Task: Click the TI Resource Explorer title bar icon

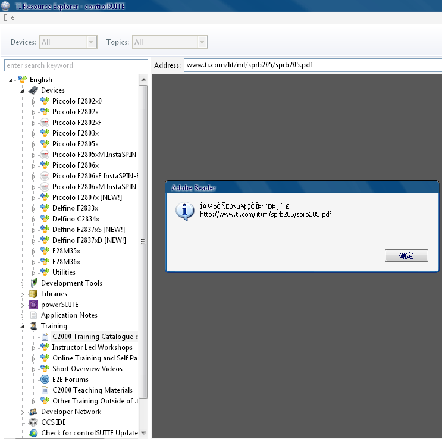Action: point(5,5)
